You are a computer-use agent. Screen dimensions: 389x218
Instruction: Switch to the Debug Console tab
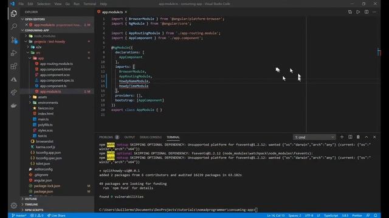[151, 137]
